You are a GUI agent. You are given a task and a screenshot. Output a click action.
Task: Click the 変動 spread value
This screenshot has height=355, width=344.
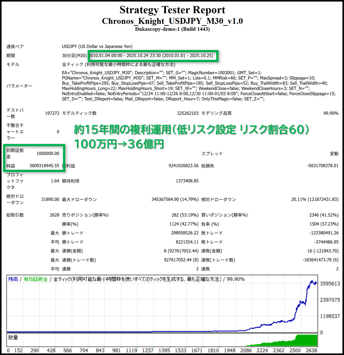pos(334,154)
